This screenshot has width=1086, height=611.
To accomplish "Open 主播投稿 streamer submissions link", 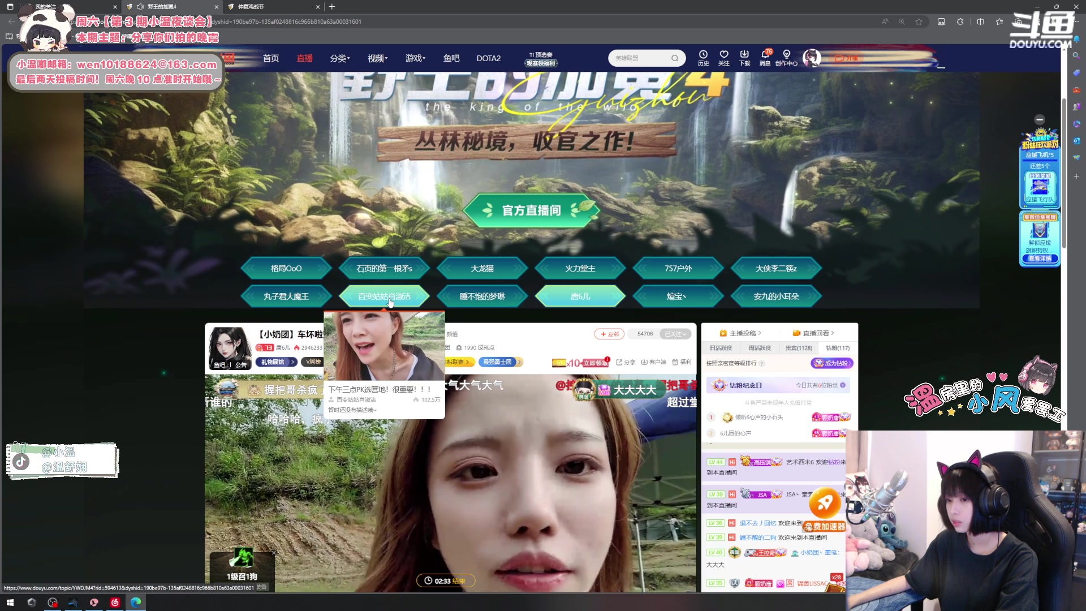I will (x=740, y=333).
